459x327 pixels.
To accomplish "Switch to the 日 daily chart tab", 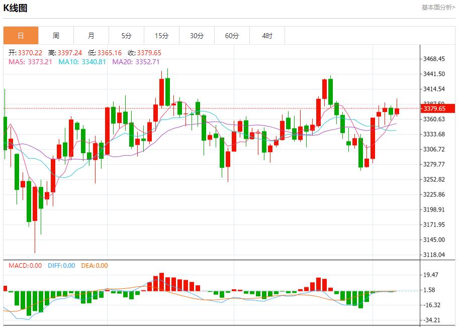I will coord(20,36).
